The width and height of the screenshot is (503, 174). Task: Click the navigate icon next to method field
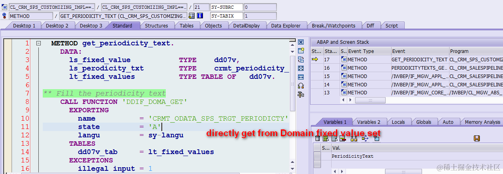191,16
